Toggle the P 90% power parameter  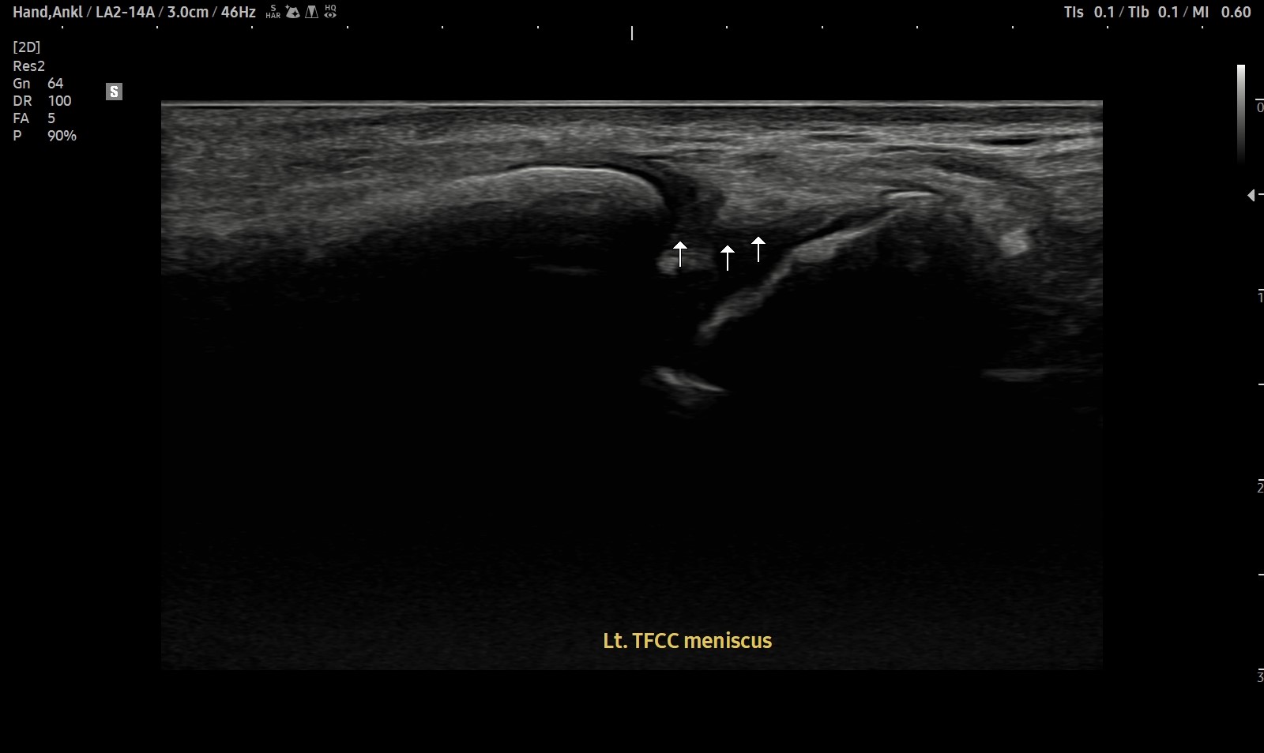click(x=43, y=136)
